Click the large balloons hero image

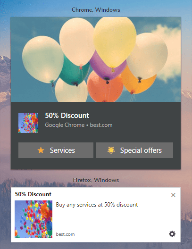tap(96, 59)
